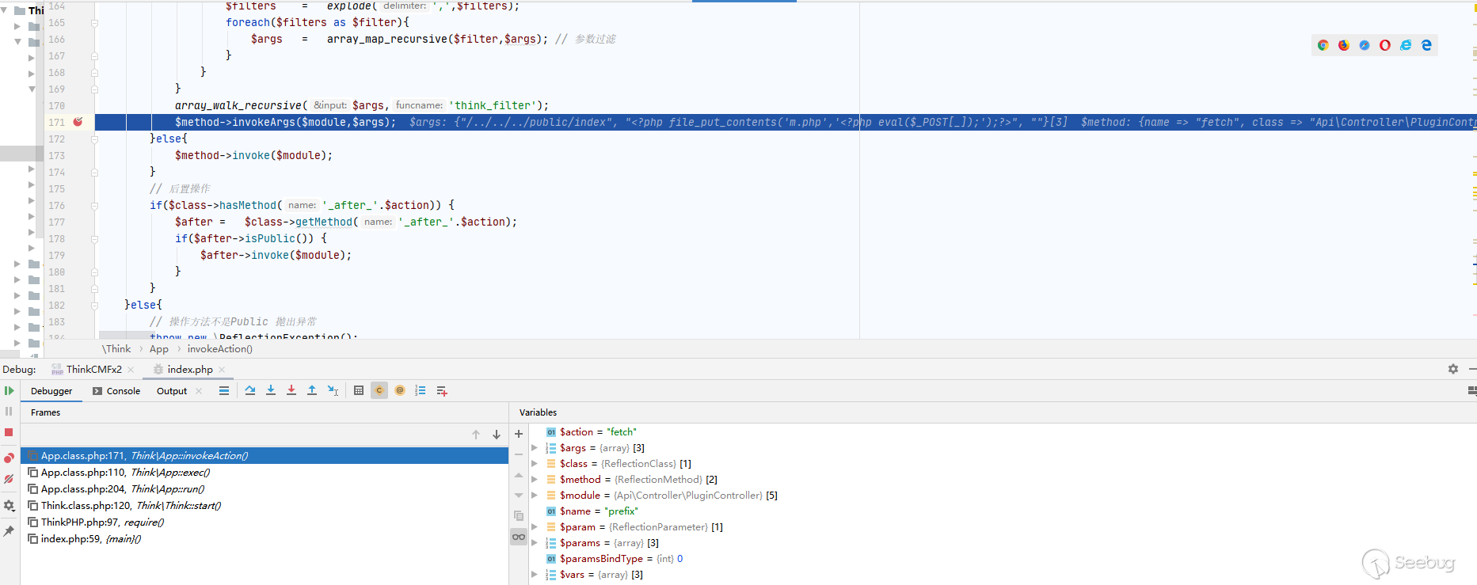The image size is (1477, 585).
Task: Open Evaluate Expression calculator icon
Action: click(359, 390)
